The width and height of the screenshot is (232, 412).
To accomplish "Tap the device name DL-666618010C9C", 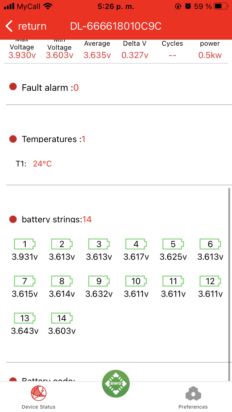I will coord(116,26).
